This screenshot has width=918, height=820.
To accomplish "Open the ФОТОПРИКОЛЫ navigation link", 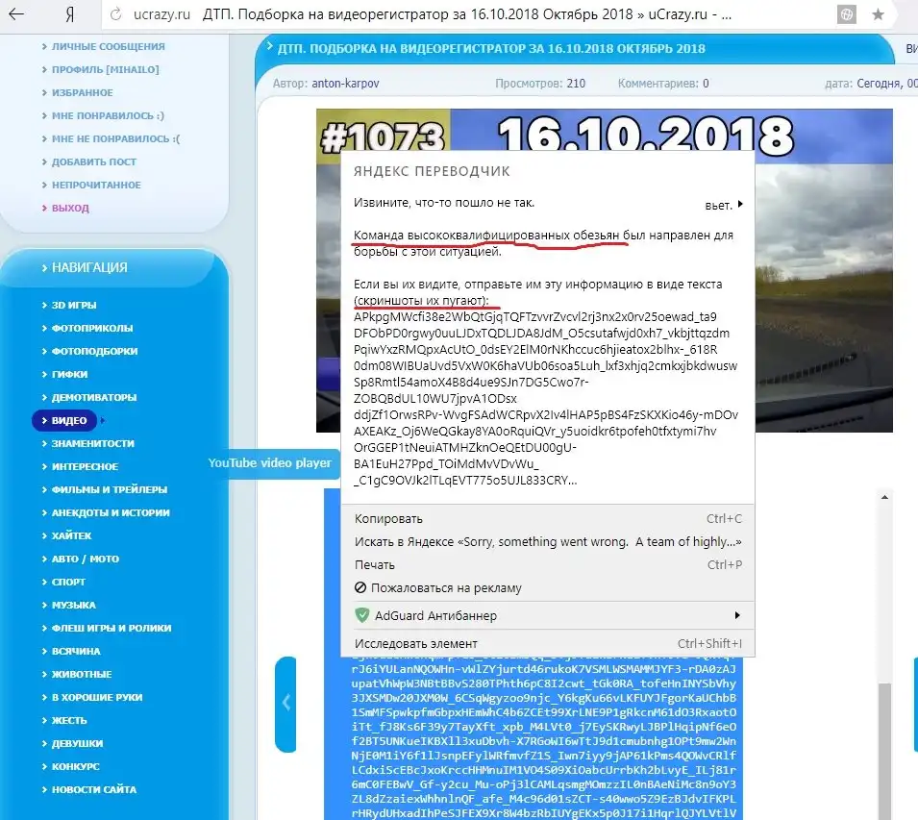I will click(x=92, y=328).
